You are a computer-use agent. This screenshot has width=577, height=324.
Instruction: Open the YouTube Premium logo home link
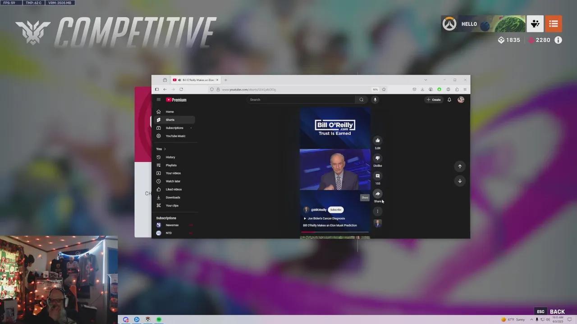pos(176,100)
